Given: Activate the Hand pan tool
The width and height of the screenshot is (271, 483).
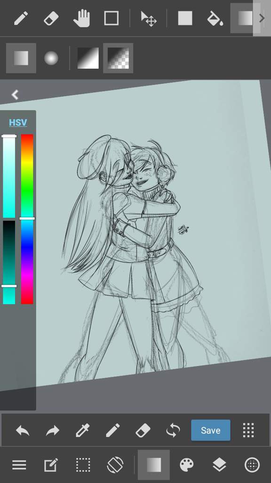Looking at the screenshot, I should click(x=81, y=18).
